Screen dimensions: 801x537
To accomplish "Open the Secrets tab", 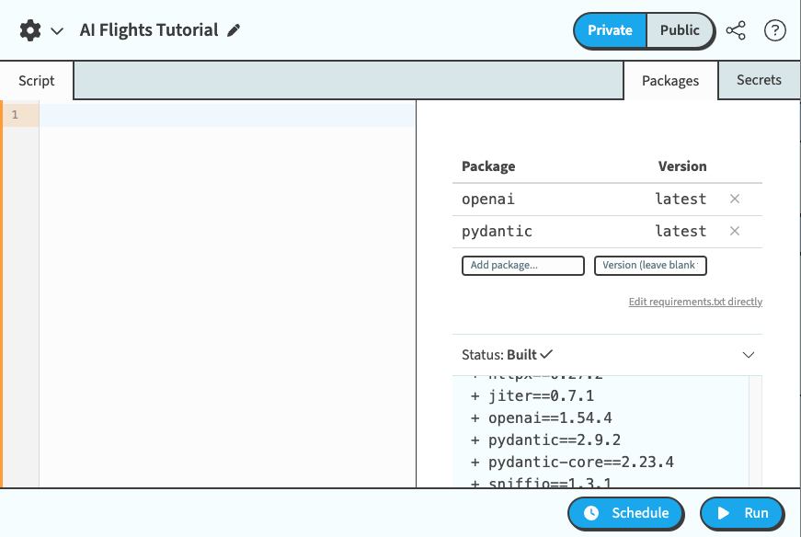I will (x=759, y=80).
